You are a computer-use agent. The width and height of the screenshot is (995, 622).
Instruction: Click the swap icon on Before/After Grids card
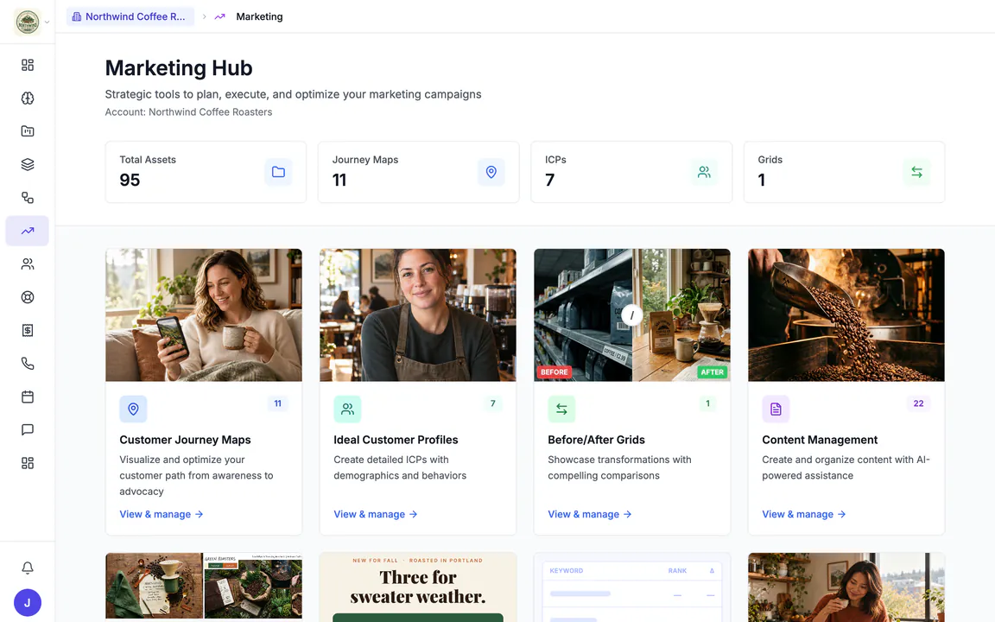click(x=561, y=409)
